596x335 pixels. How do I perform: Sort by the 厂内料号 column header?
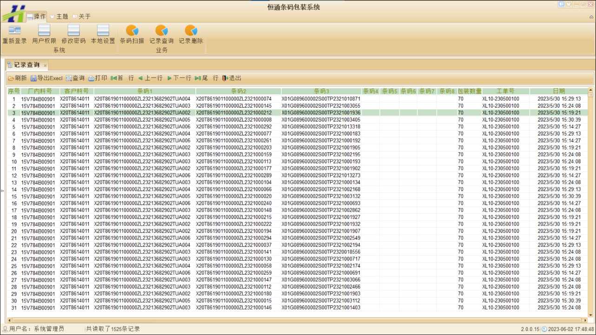40,91
